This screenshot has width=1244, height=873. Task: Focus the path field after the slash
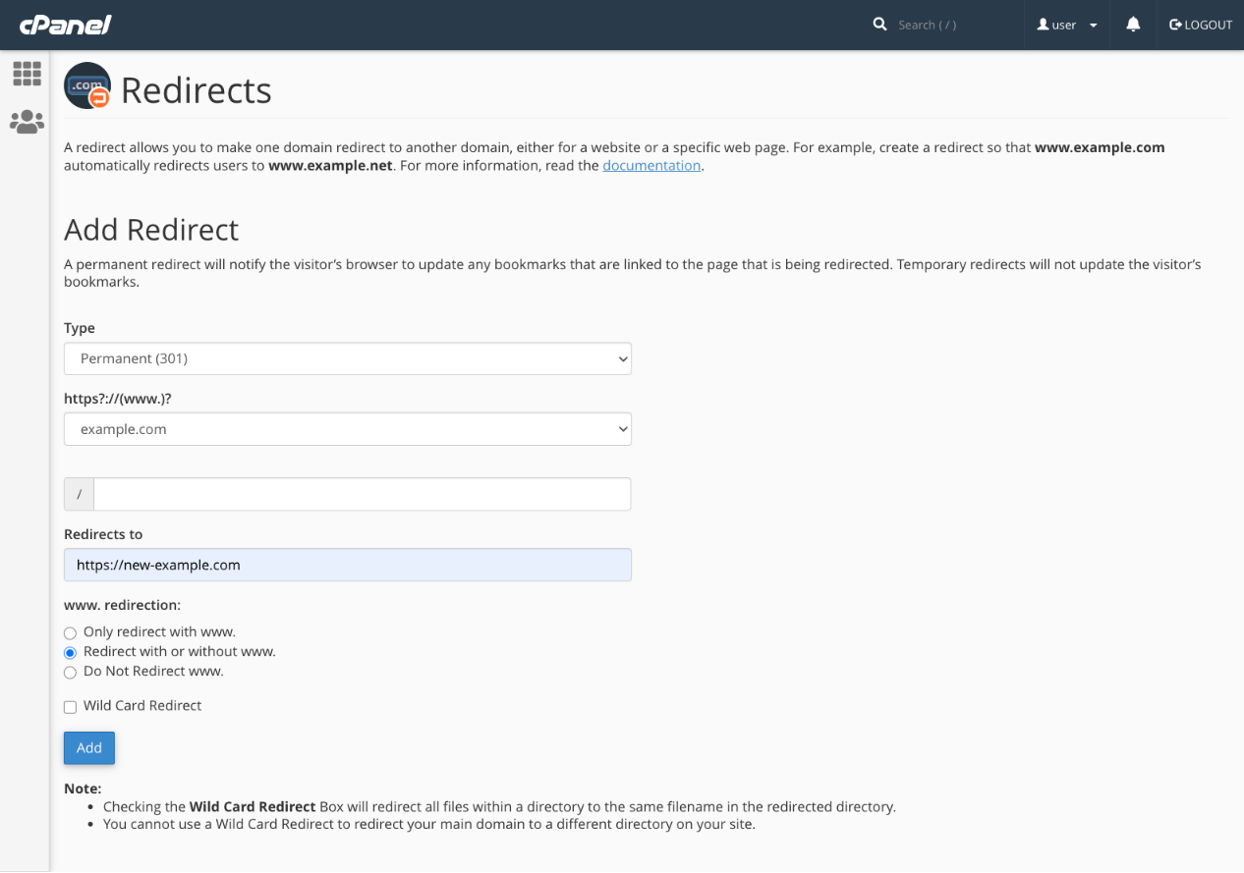click(x=362, y=494)
